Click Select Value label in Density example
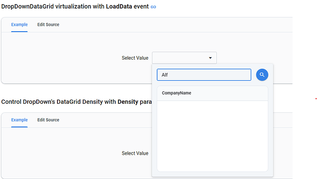317x179 pixels. [135, 153]
